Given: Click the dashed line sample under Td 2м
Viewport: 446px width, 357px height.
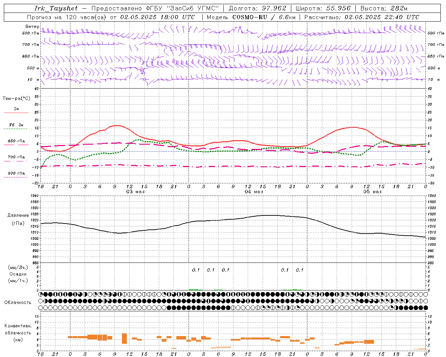Looking at the screenshot, I should point(15,129).
